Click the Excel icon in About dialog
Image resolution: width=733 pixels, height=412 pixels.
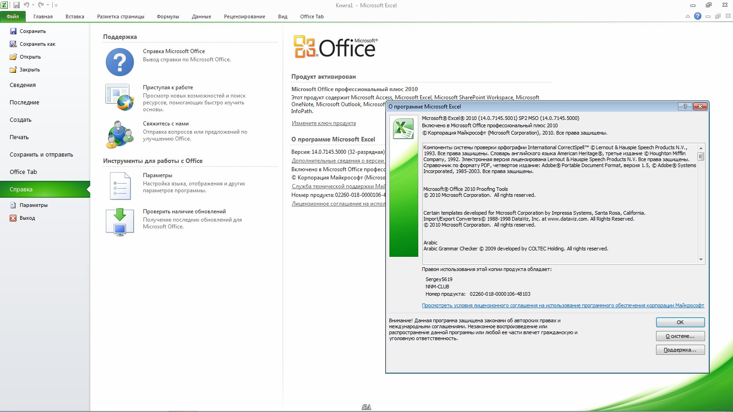pos(403,128)
